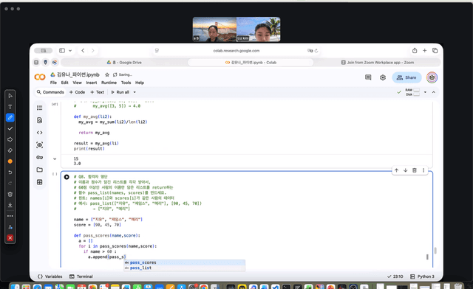Open RAM and Disk resource indicator
Image resolution: width=473 pixels, height=289 pixels.
pos(412,92)
